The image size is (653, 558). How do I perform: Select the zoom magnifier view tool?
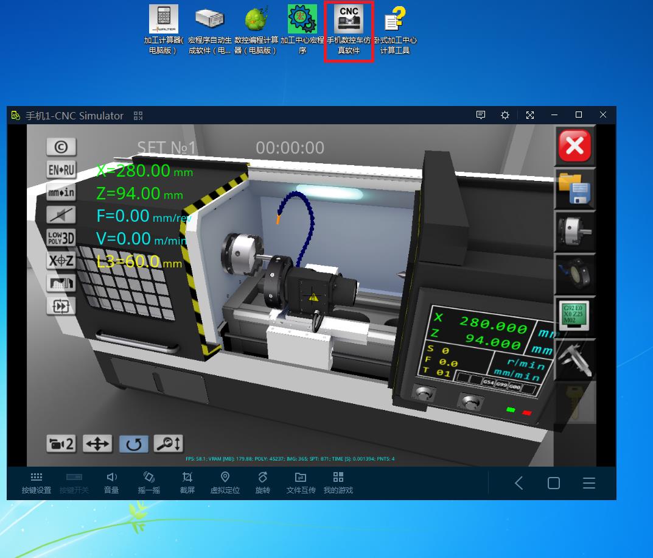click(x=168, y=443)
